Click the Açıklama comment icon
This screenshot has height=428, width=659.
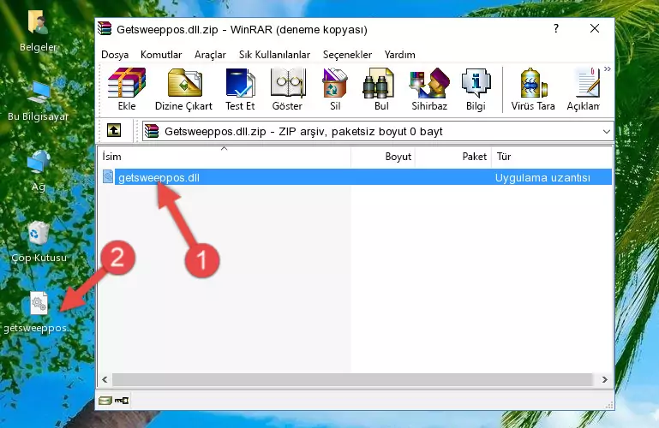pos(584,89)
